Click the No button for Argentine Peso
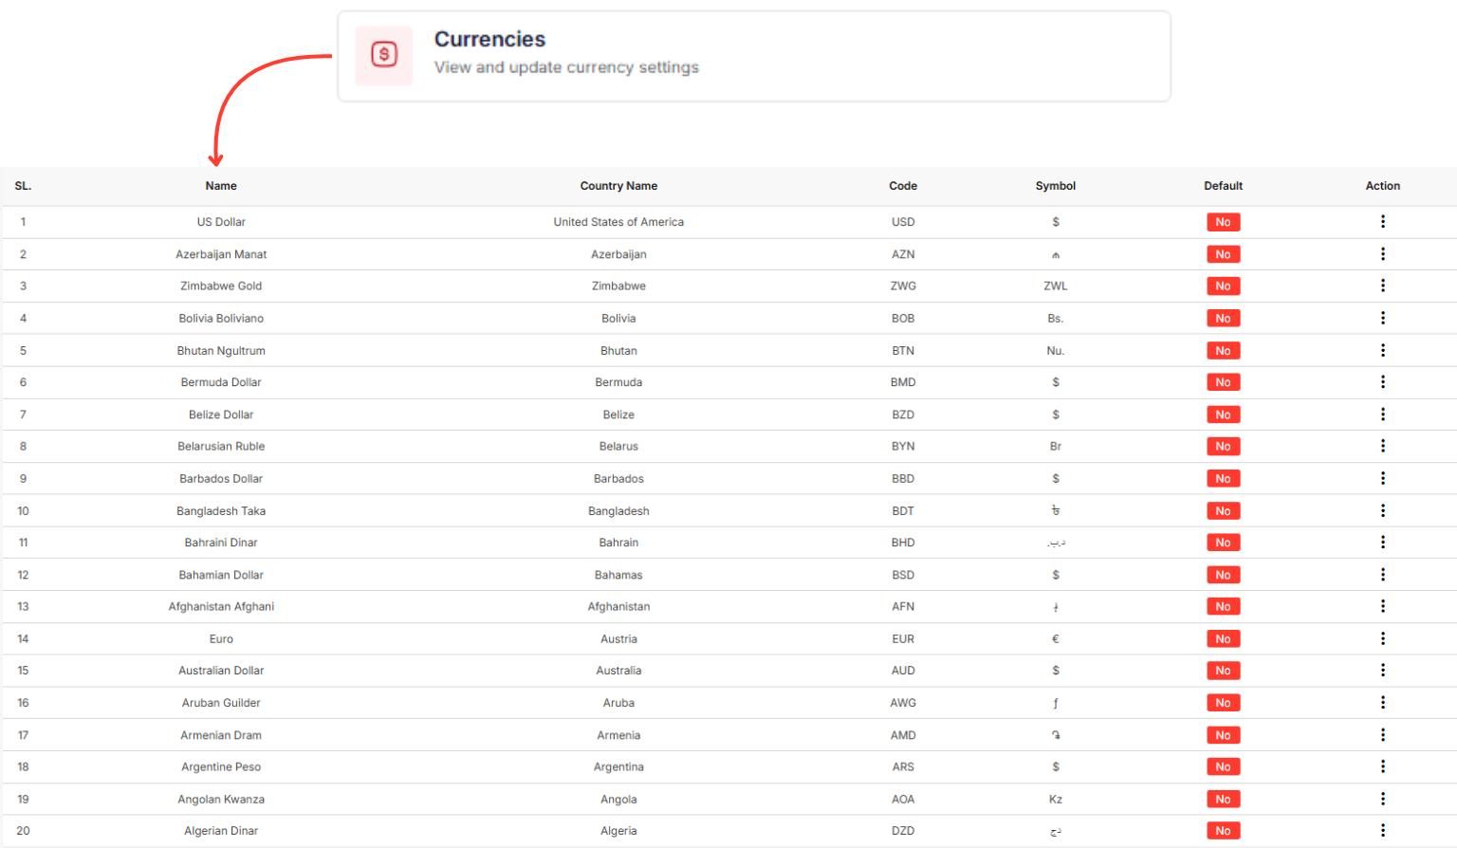Screen dimensions: 1457x848 1223,766
